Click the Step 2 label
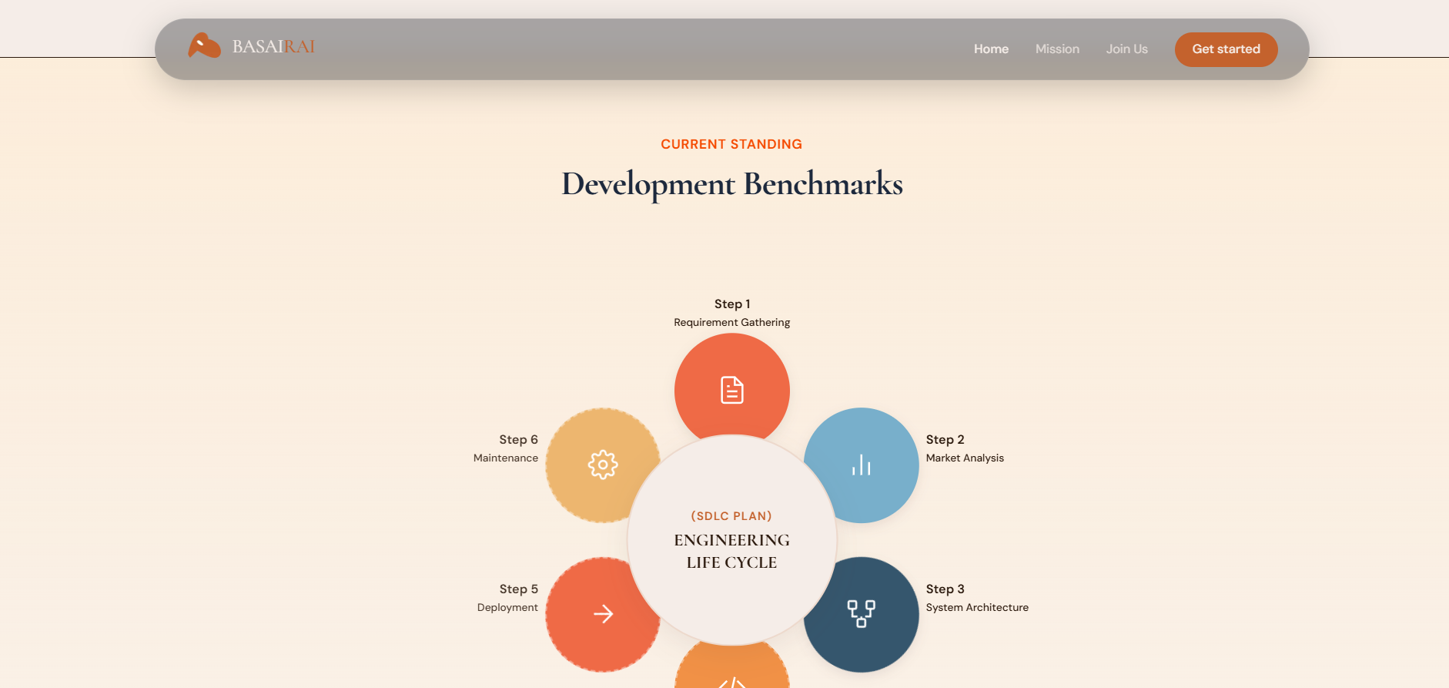 945,440
